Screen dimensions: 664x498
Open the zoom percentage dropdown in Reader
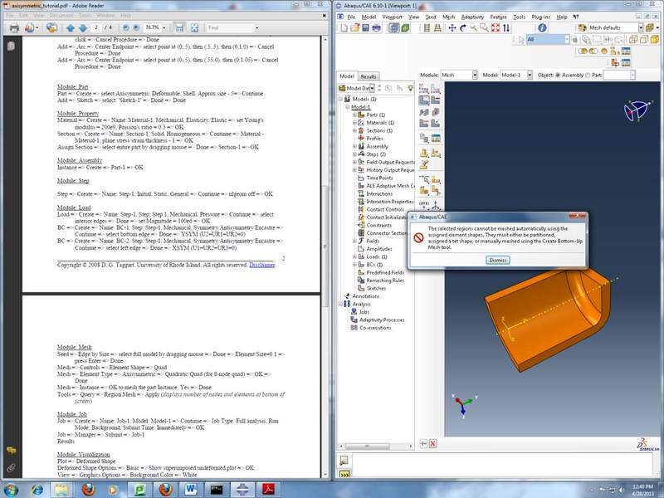(164, 28)
